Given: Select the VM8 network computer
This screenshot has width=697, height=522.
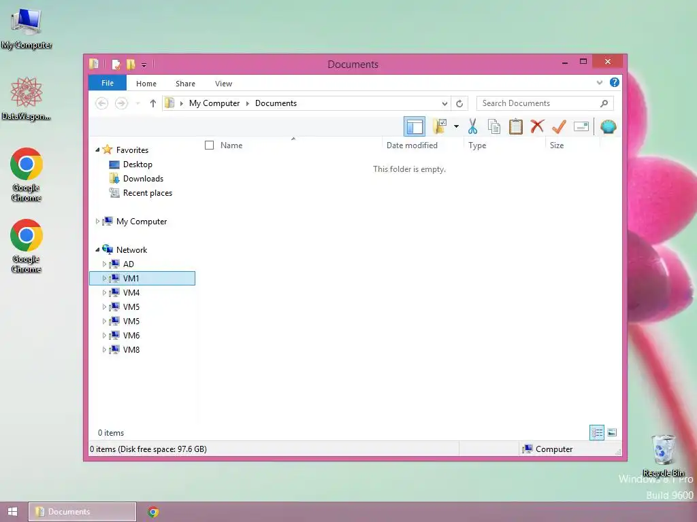Looking at the screenshot, I should tap(131, 350).
